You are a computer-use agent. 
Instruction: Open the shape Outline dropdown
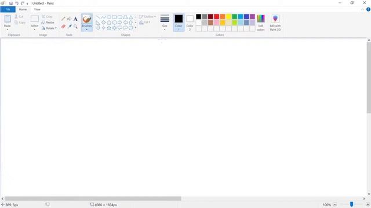pyautogui.click(x=147, y=17)
